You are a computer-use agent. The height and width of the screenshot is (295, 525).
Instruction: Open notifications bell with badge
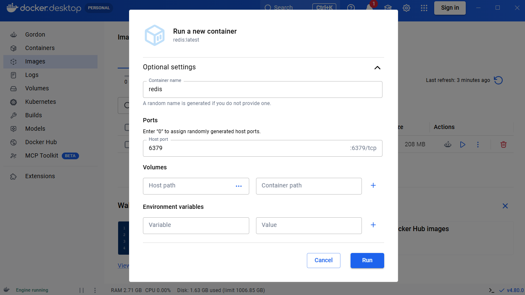pyautogui.click(x=369, y=8)
